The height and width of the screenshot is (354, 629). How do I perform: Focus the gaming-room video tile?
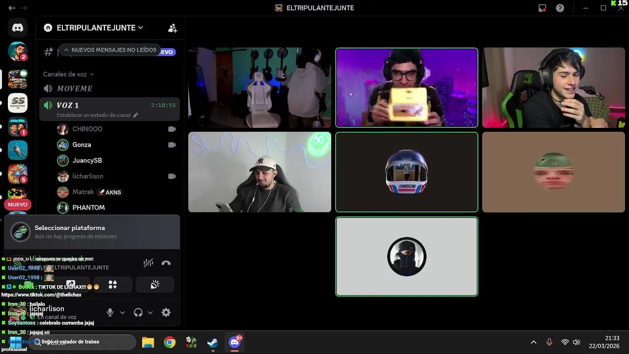click(259, 88)
